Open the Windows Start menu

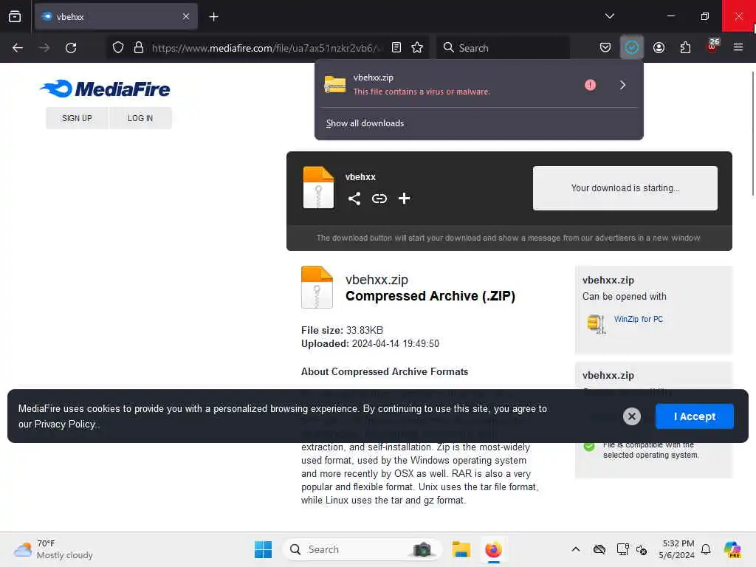pos(264,549)
